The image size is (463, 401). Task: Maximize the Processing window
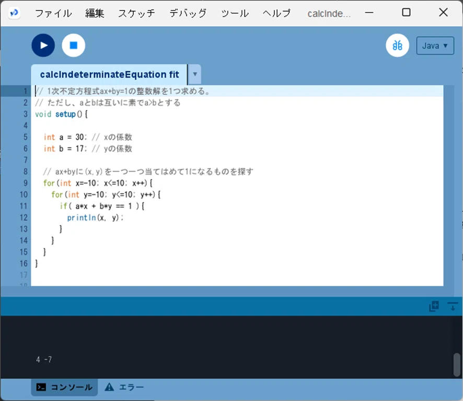[407, 13]
